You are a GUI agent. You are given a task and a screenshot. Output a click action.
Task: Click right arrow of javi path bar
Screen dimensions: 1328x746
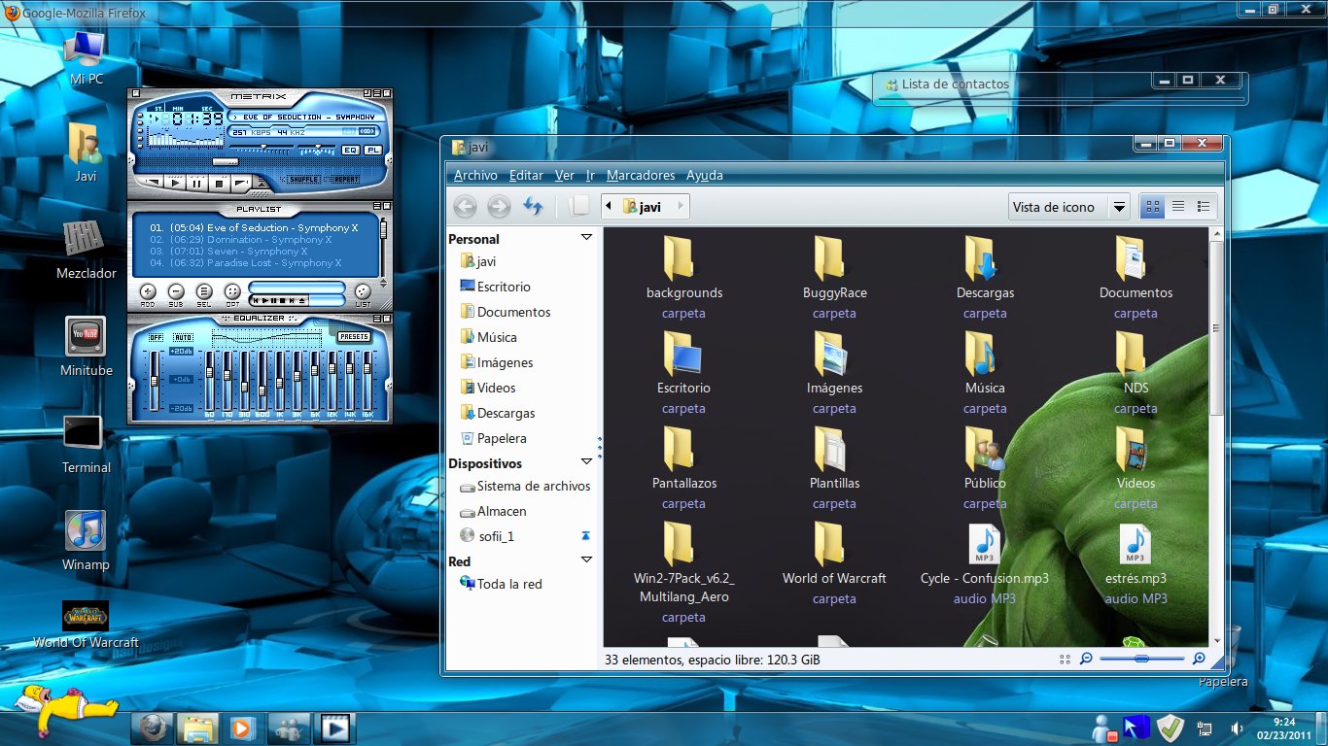point(680,206)
